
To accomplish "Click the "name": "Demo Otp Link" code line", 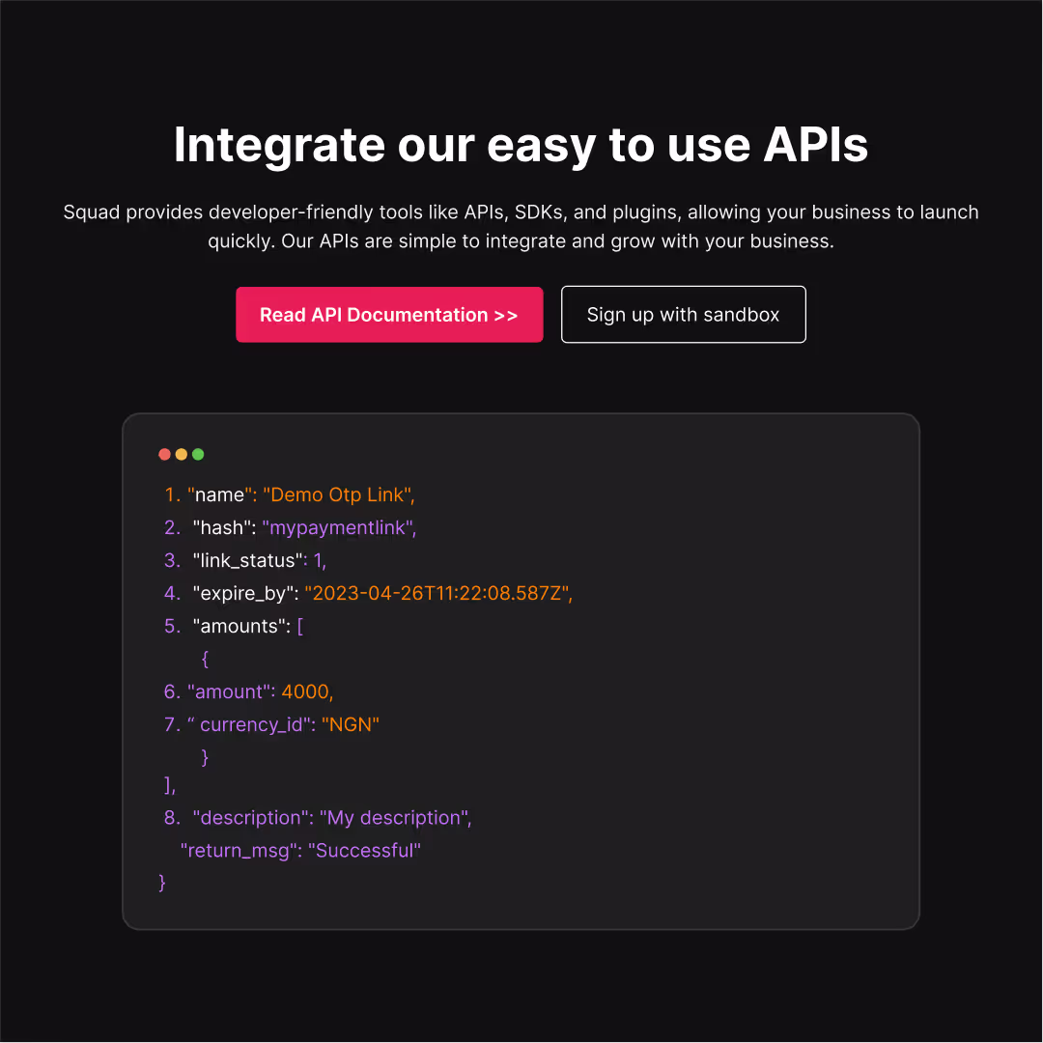I will coord(290,494).
